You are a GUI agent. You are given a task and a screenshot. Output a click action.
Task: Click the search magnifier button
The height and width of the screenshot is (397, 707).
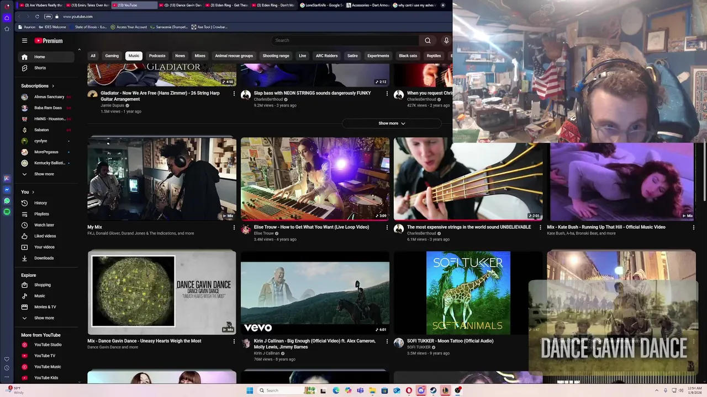(x=428, y=40)
